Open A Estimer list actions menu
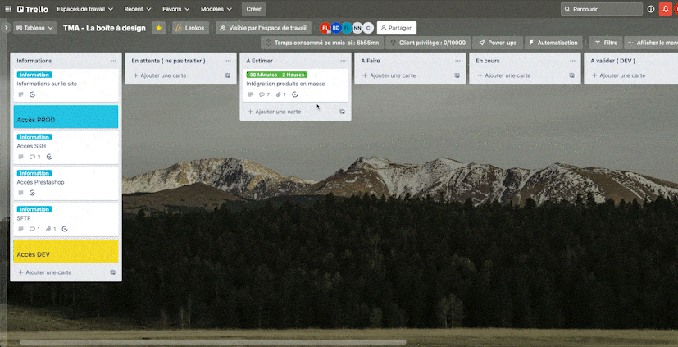This screenshot has height=347, width=678. point(343,61)
